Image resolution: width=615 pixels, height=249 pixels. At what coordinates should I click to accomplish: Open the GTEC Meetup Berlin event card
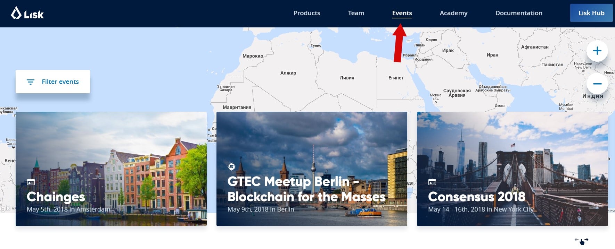click(x=312, y=169)
